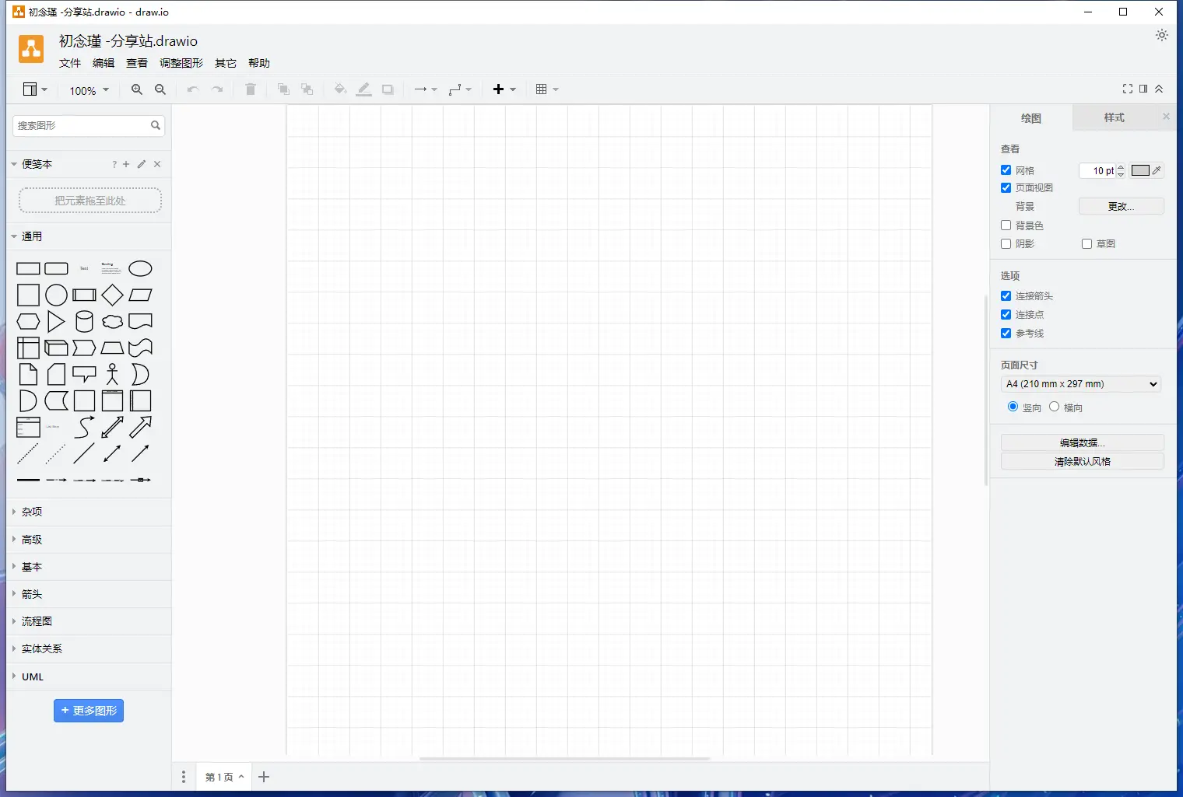Click the redo arrow icon
1183x797 pixels.
pos(217,89)
